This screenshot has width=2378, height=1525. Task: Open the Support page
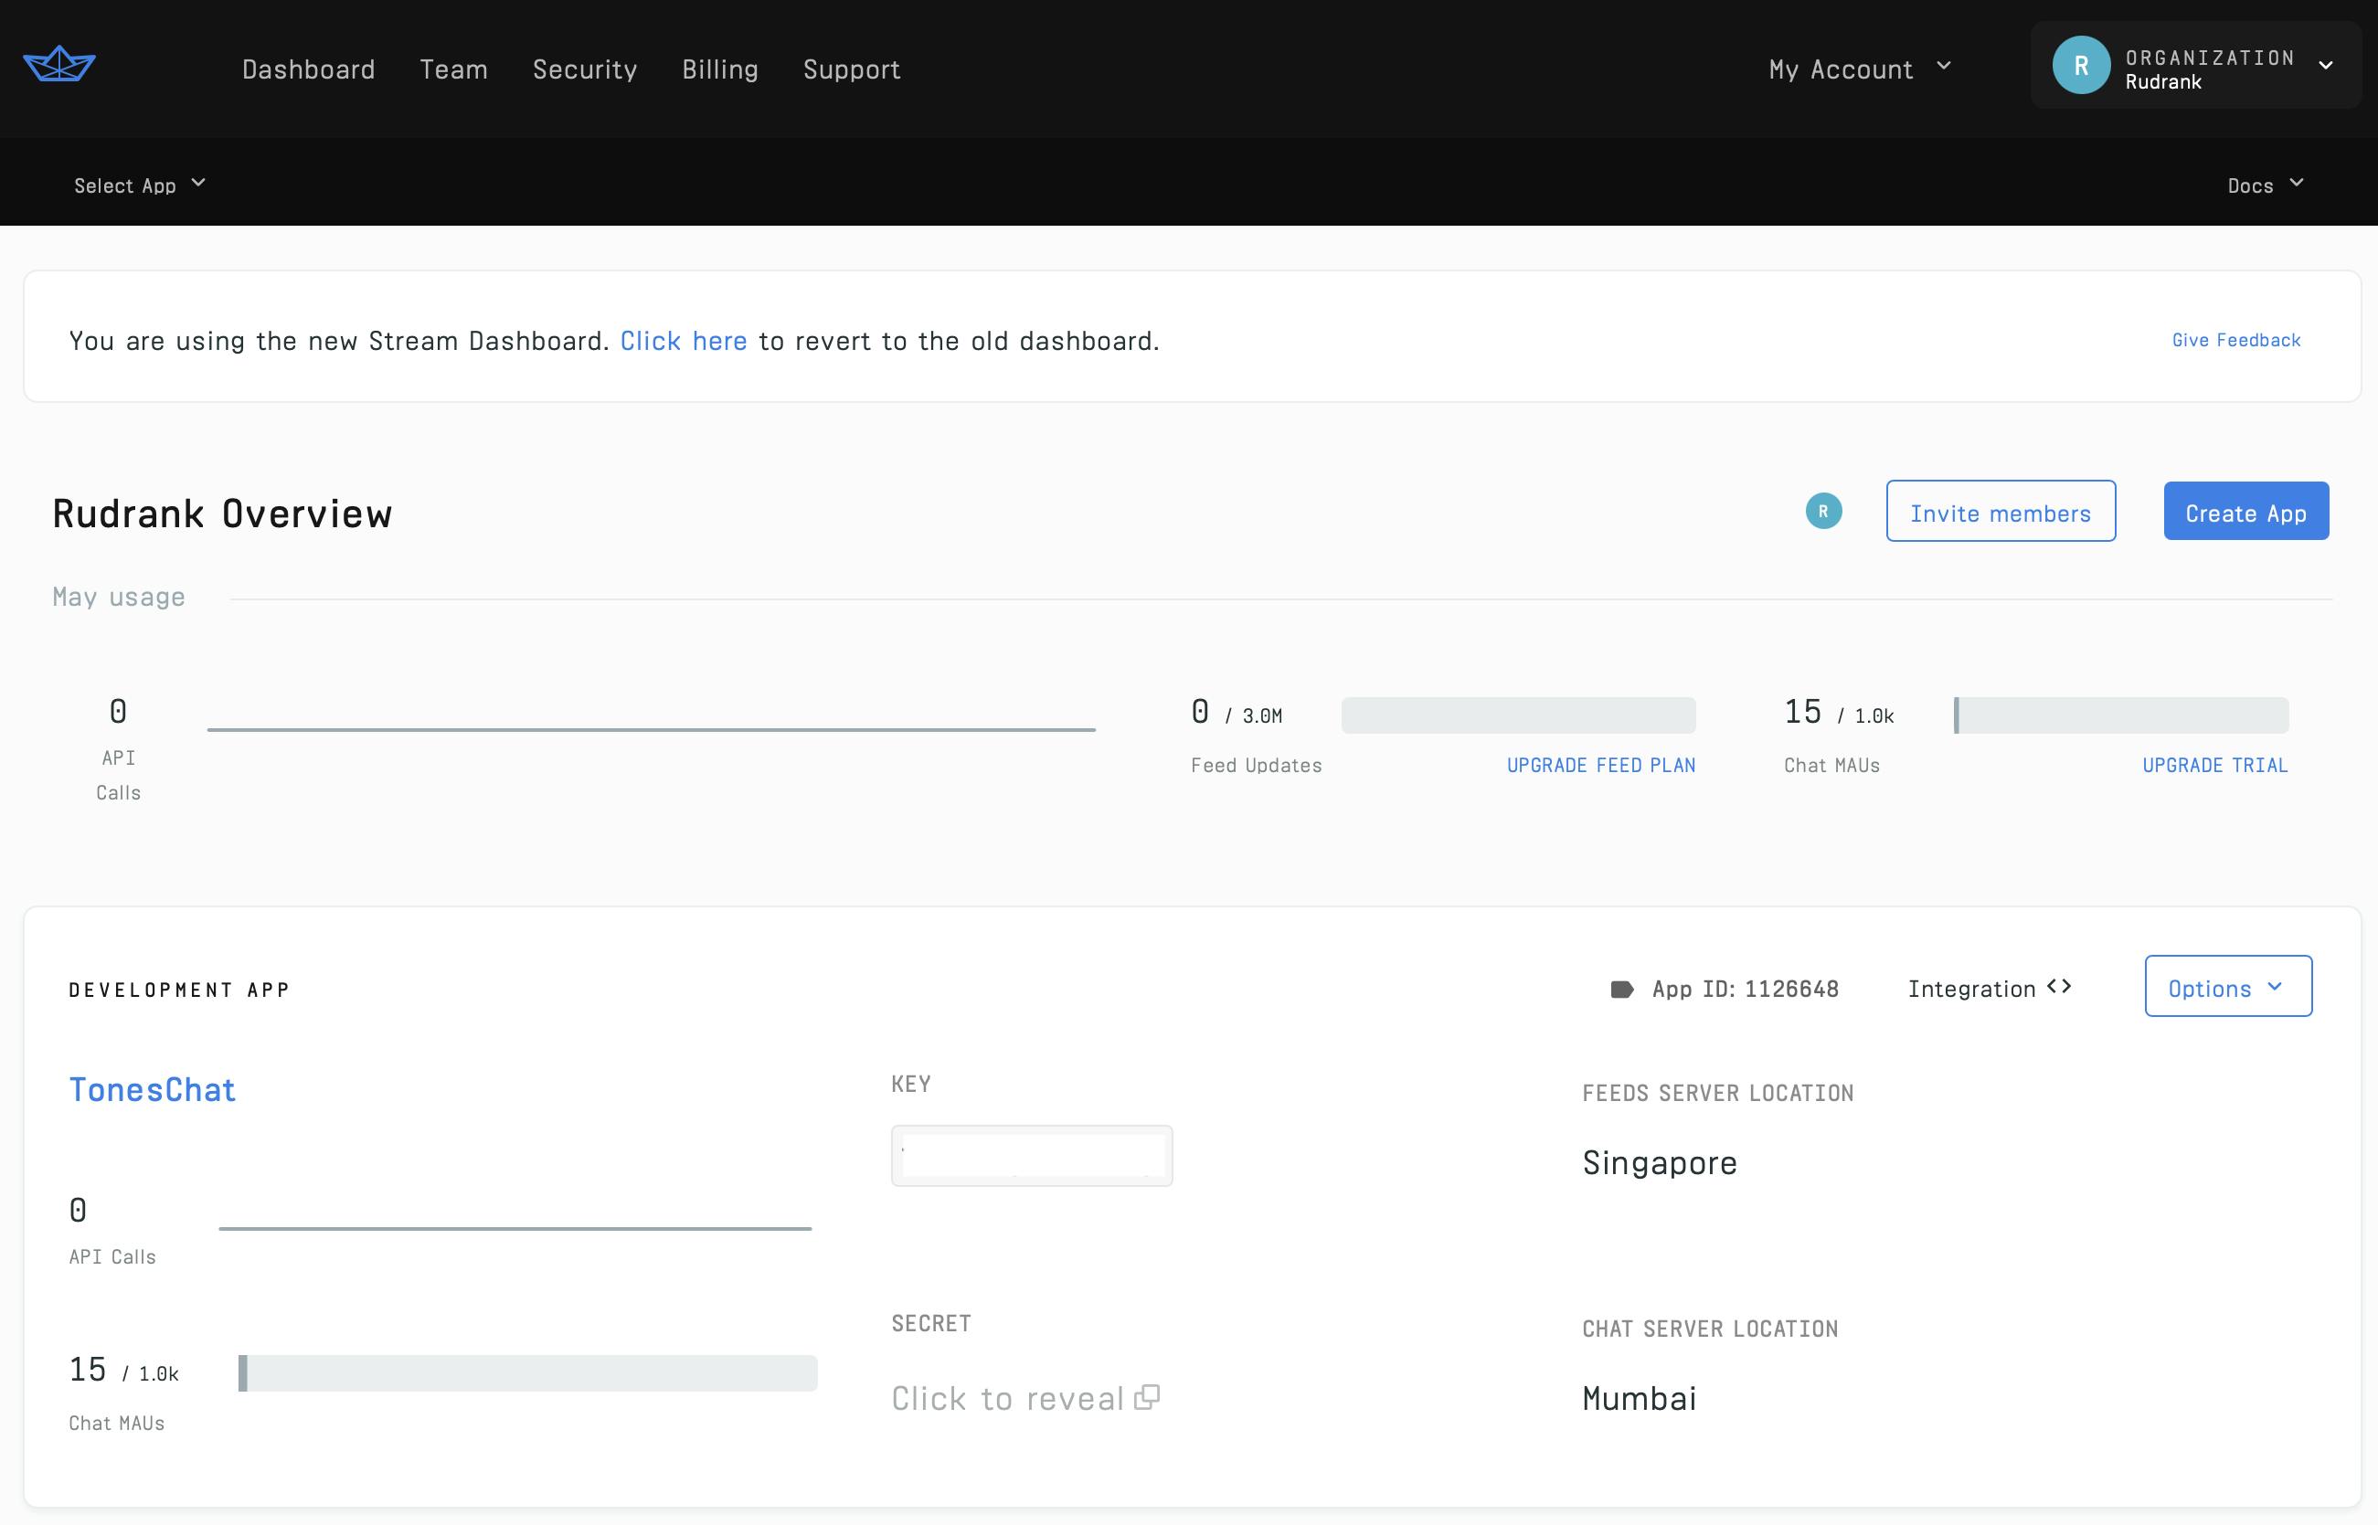(852, 69)
